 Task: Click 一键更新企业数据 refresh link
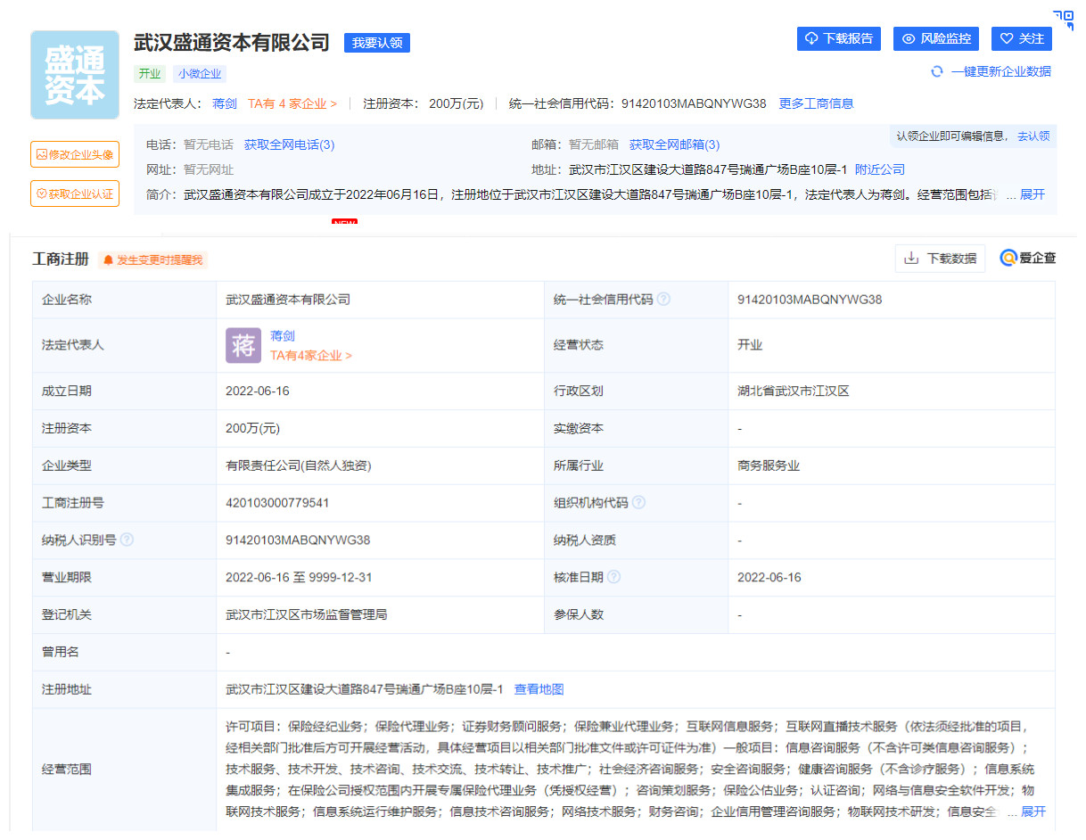coord(991,71)
